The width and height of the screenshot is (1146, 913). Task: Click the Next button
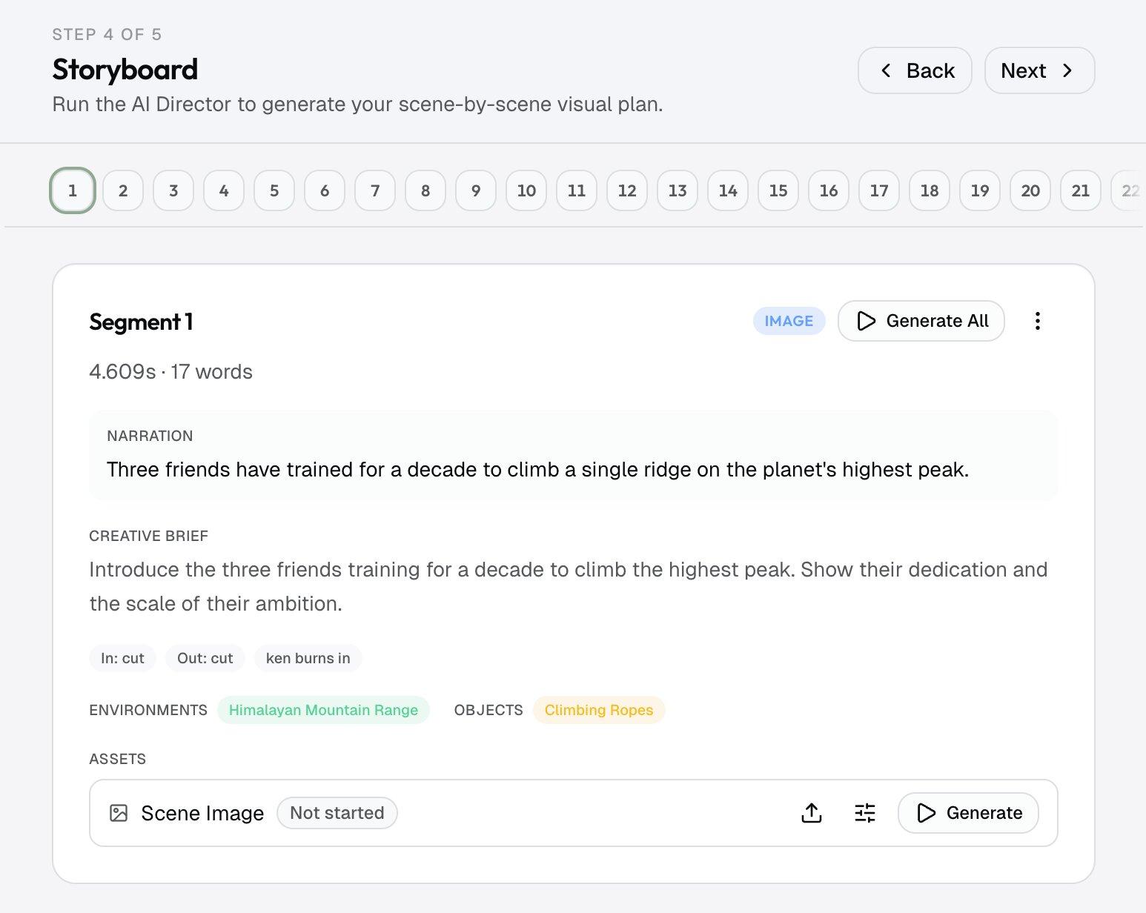(x=1039, y=70)
